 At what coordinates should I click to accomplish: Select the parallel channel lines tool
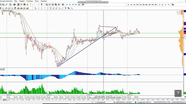[x=48, y=8]
